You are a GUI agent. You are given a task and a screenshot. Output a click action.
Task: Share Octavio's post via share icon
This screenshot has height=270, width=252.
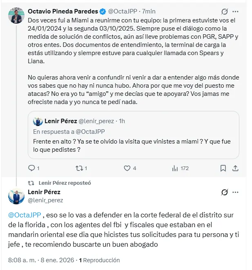[235, 168]
